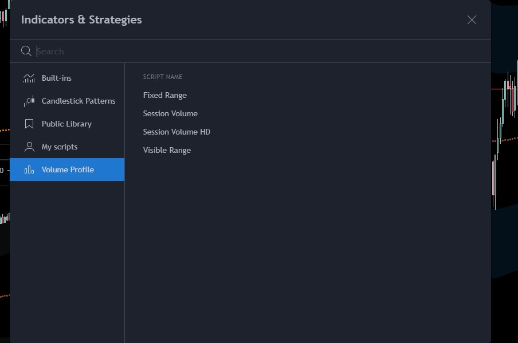Screen dimensions: 518x343
Task: Click the Public Library bookmark icon
Action: (29, 124)
